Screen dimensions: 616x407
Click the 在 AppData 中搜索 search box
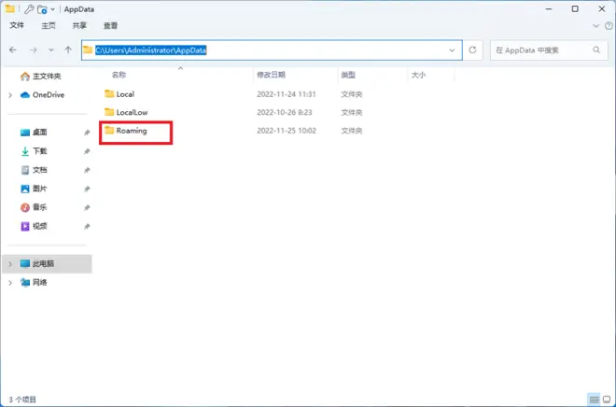pyautogui.click(x=549, y=50)
